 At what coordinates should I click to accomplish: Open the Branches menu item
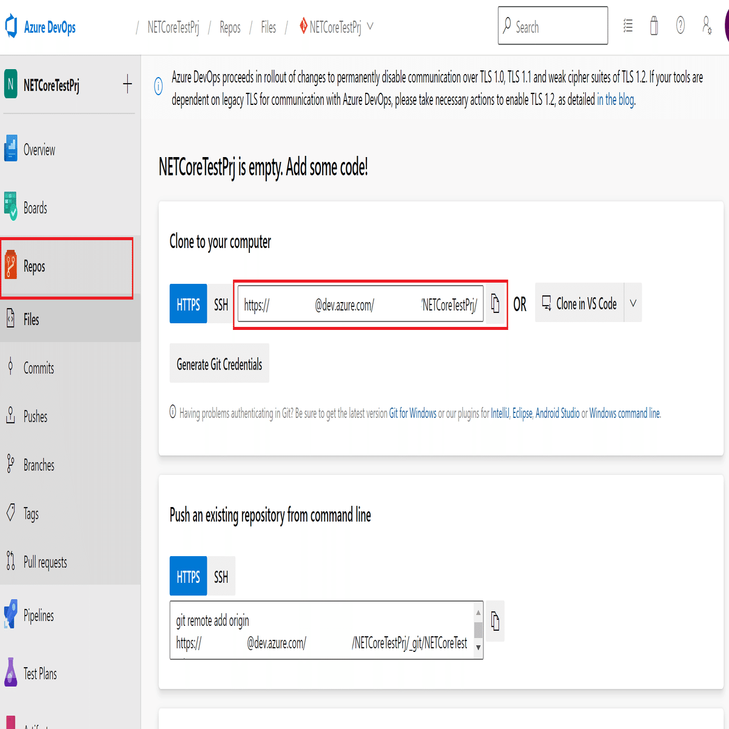[70, 465]
